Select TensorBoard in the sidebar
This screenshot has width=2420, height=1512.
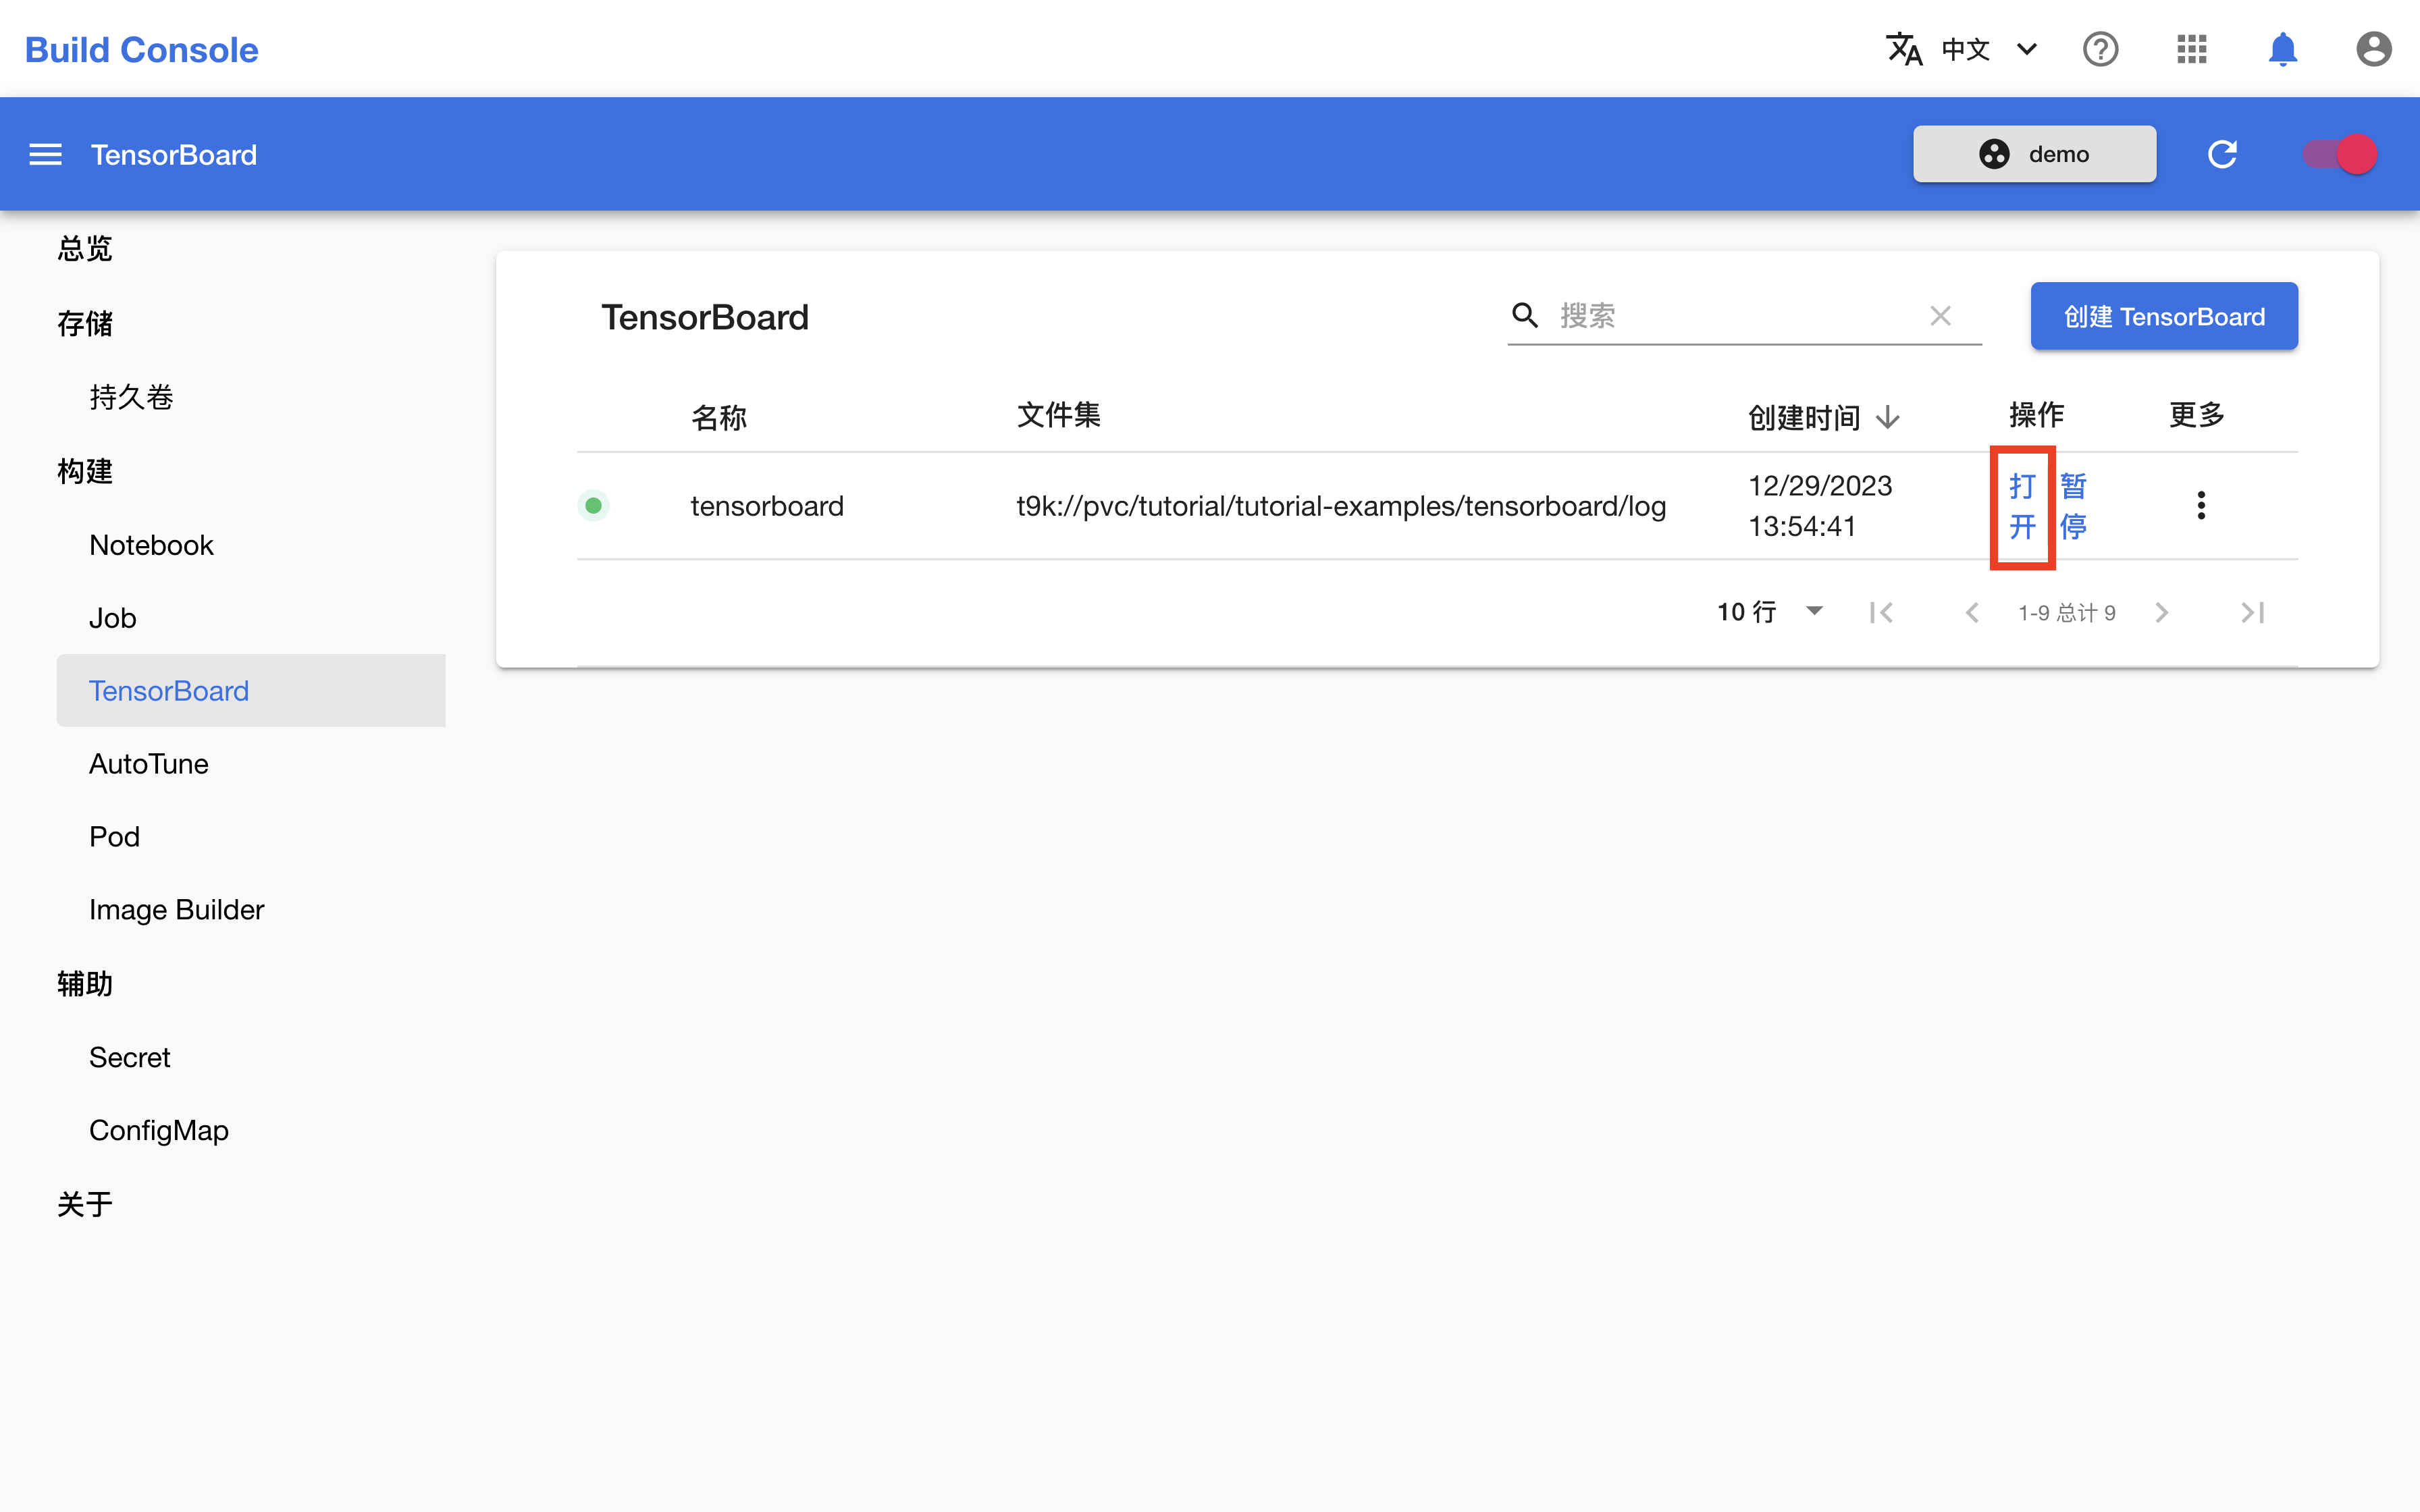tap(251, 691)
